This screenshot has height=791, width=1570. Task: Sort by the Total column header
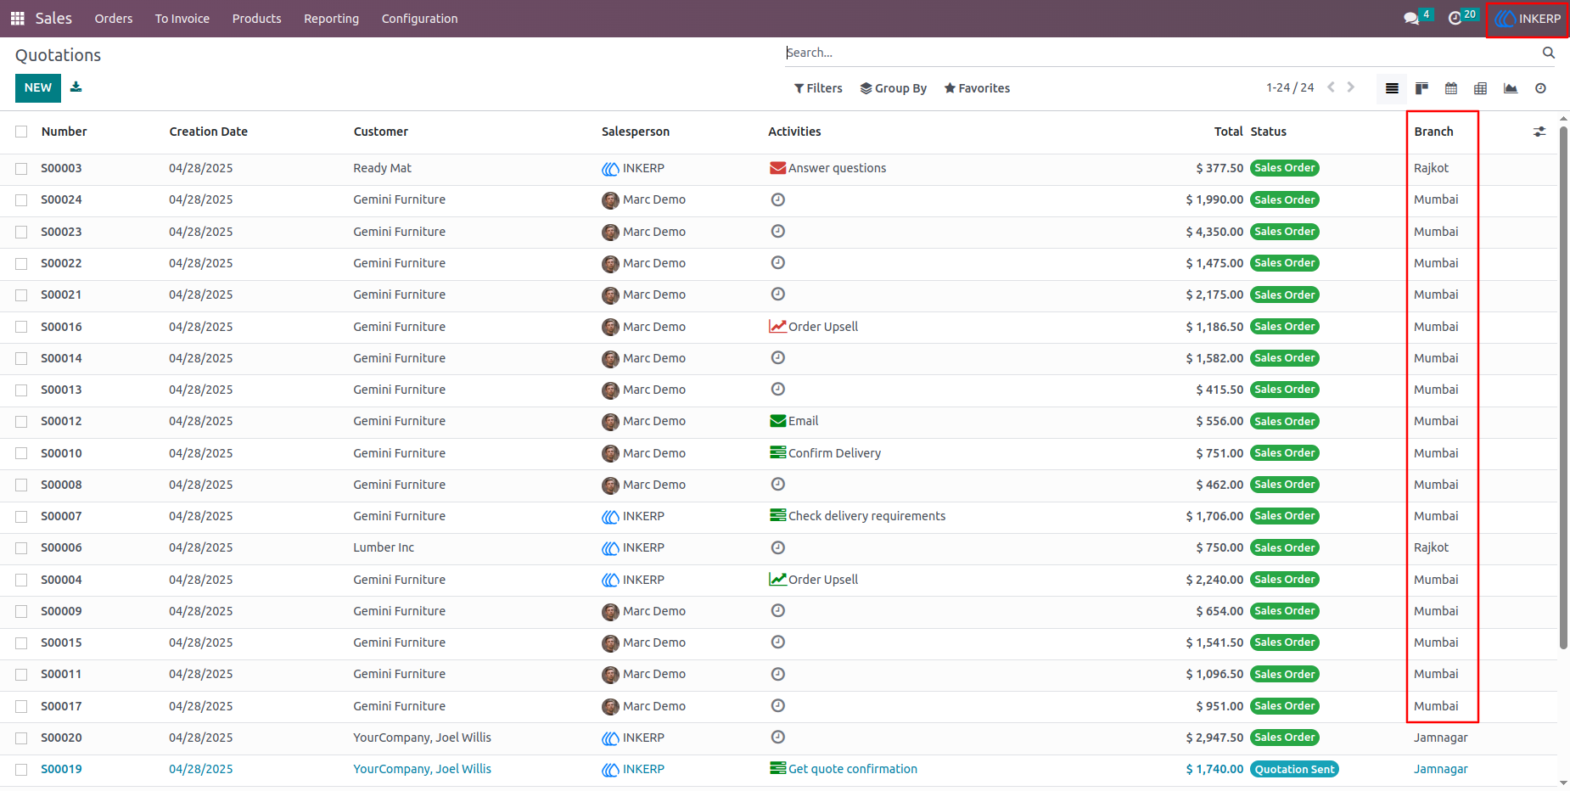tap(1228, 132)
